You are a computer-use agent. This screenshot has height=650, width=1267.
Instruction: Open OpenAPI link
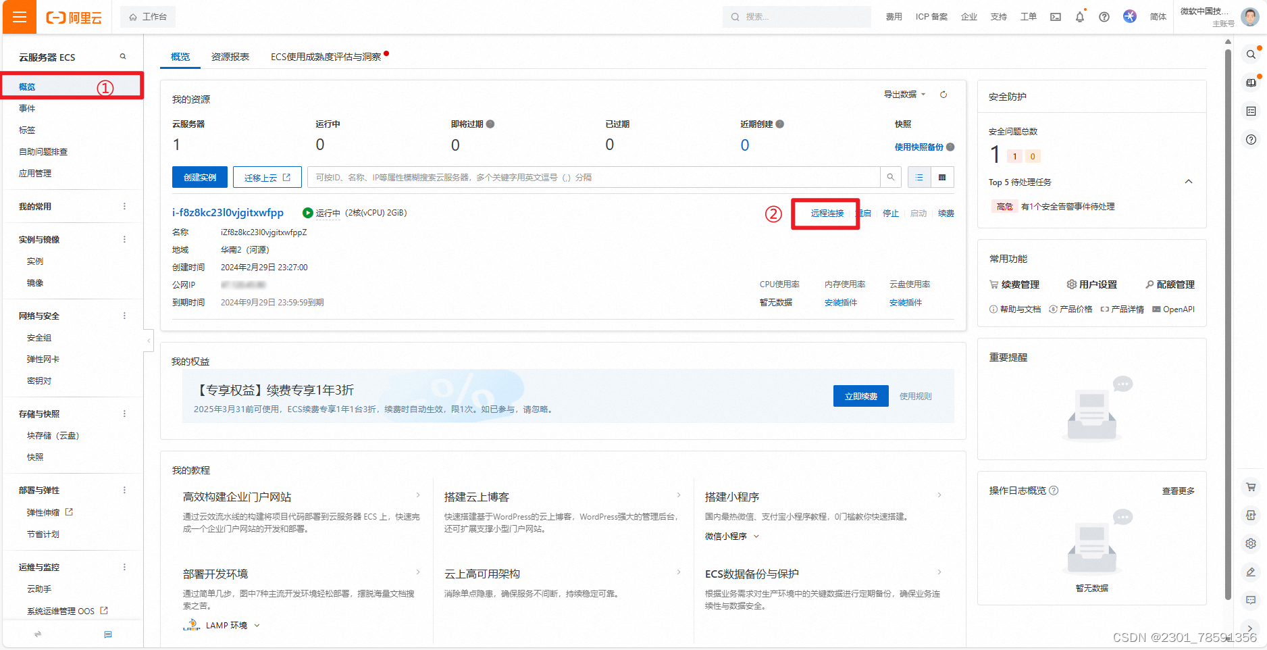(1173, 309)
